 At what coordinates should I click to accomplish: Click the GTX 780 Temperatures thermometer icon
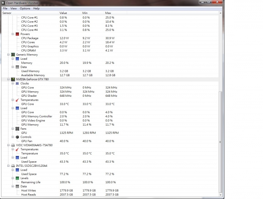[17, 100]
